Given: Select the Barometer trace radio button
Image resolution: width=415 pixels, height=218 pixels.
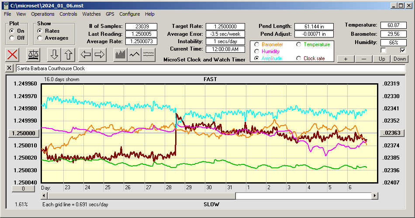Looking at the screenshot, I should pos(256,44).
